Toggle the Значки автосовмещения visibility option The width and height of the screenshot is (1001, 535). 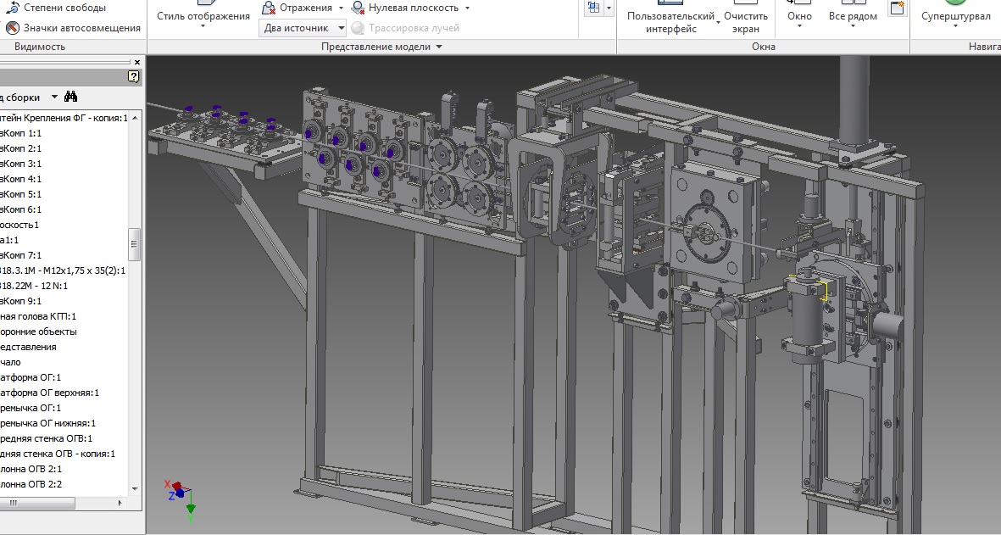12,28
